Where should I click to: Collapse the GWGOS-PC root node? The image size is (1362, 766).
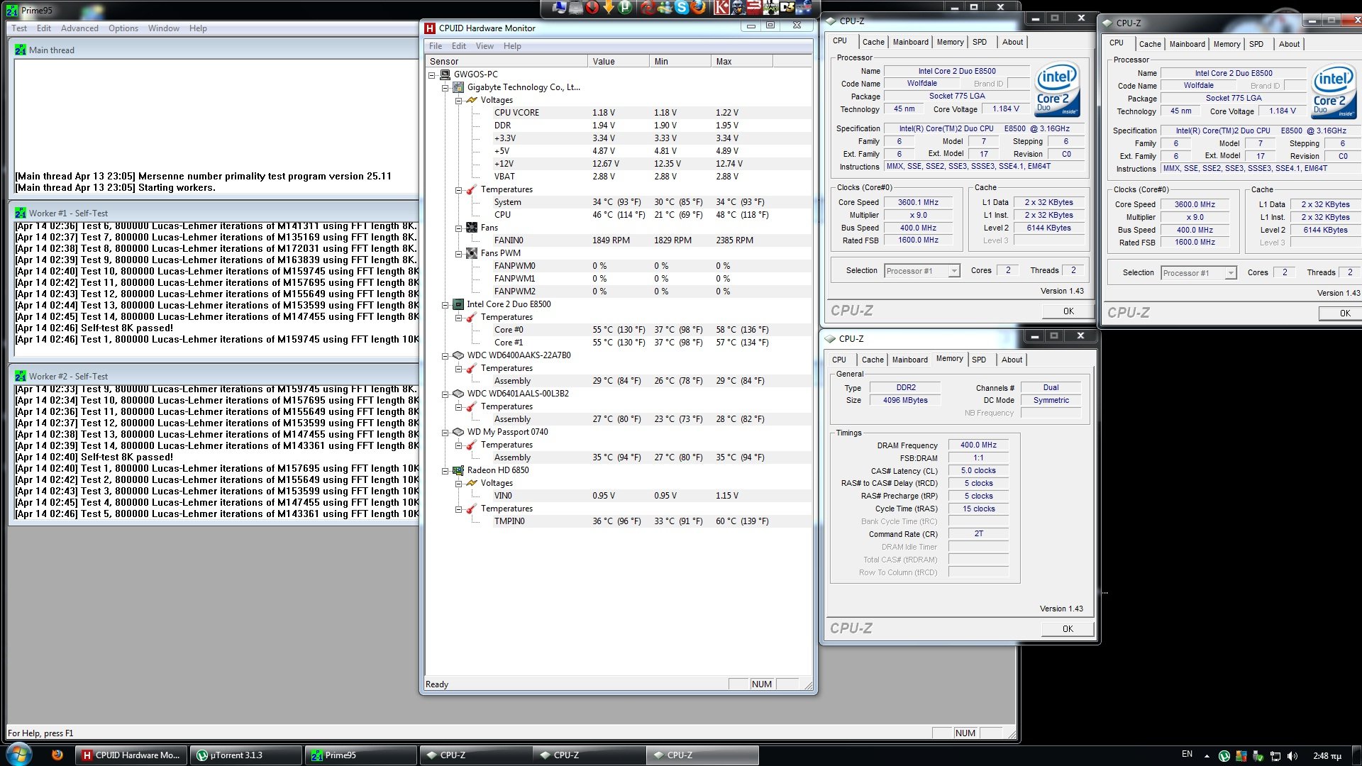(x=431, y=74)
